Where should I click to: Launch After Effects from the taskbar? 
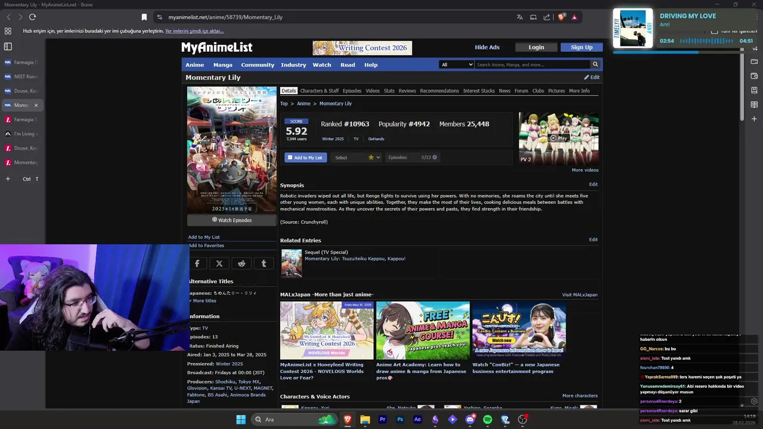pyautogui.click(x=417, y=419)
